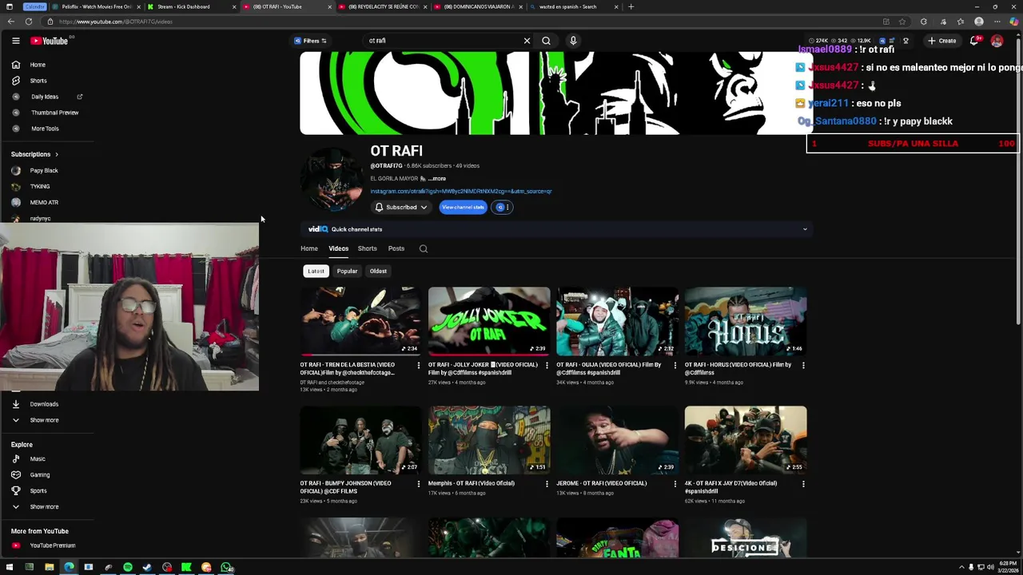1023x575 pixels.
Task: Switch to wasted en spanish Search tab
Action: point(575,6)
